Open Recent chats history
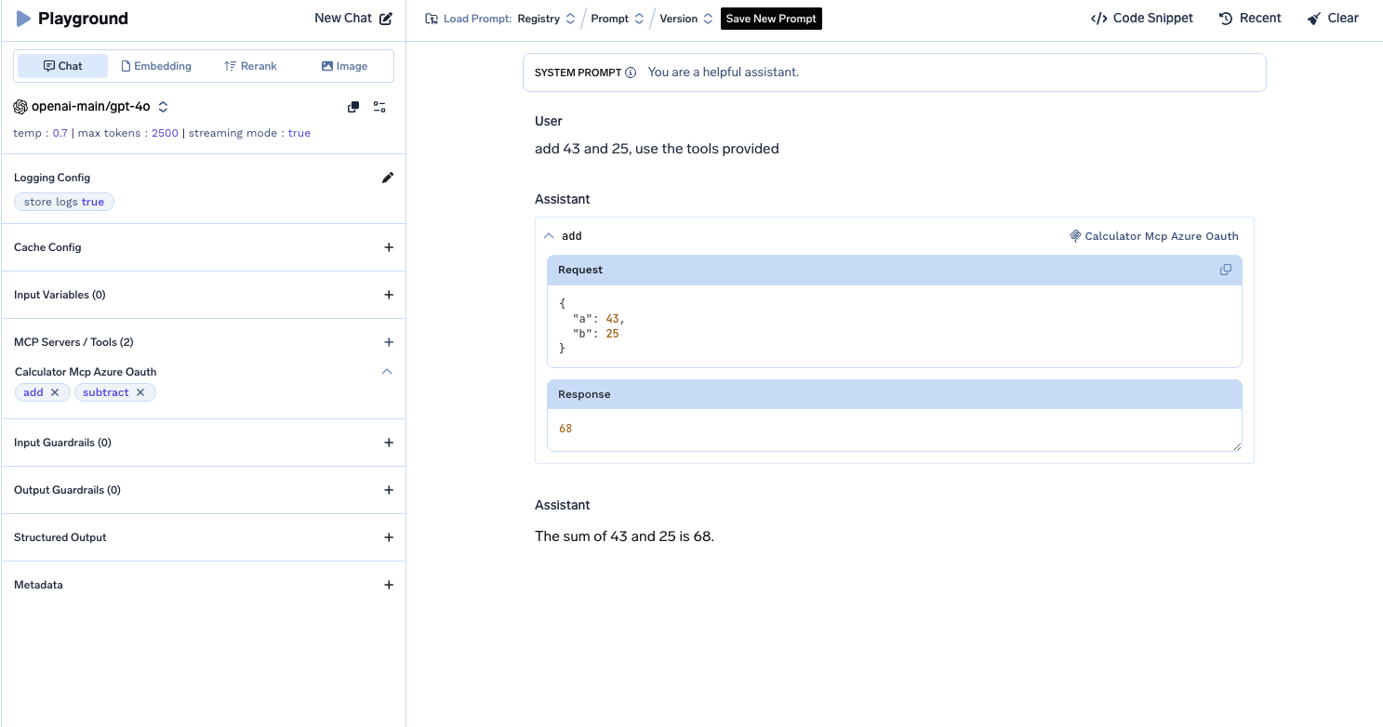This screenshot has height=727, width=1383. click(1250, 18)
